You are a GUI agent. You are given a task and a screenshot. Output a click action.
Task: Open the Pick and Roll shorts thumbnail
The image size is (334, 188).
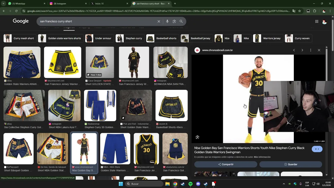tap(136, 105)
